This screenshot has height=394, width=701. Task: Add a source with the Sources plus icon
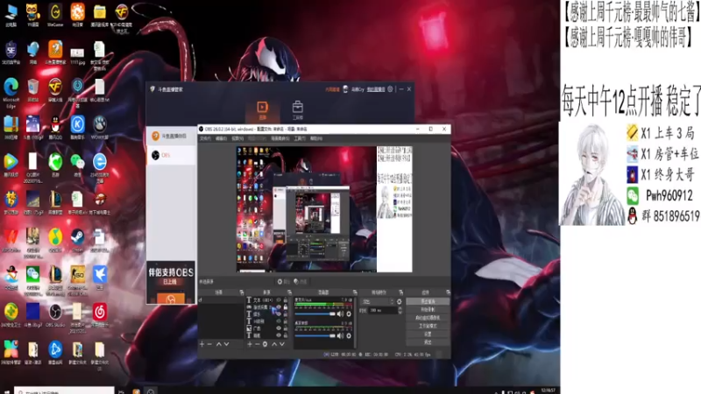[250, 344]
